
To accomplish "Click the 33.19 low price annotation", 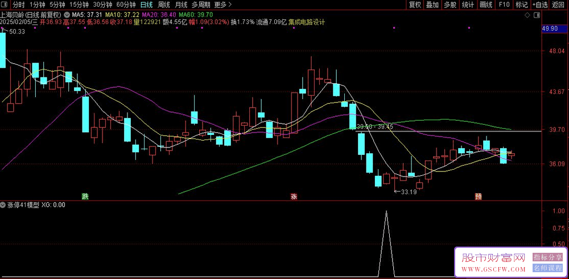I will [x=409, y=192].
